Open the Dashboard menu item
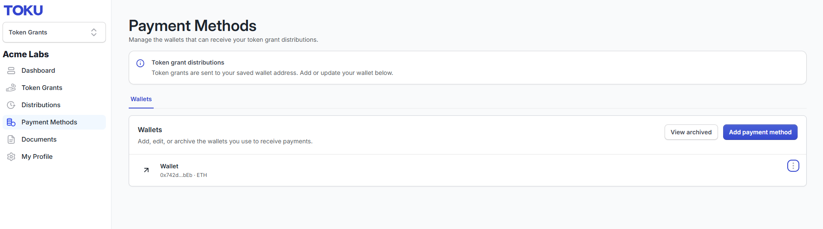The height and width of the screenshot is (229, 823). click(x=54, y=71)
